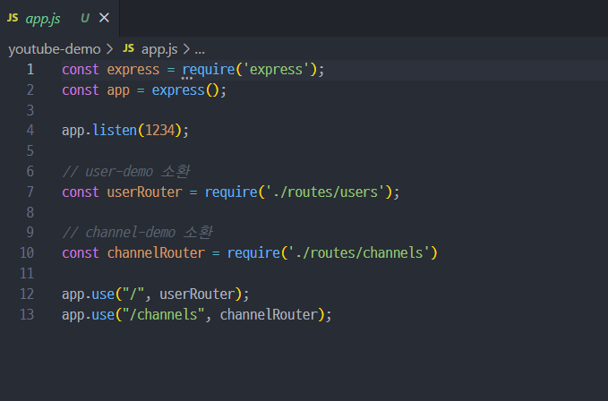
Task: Expand the breadcrumb ellipsis symbols item
Action: tap(200, 52)
